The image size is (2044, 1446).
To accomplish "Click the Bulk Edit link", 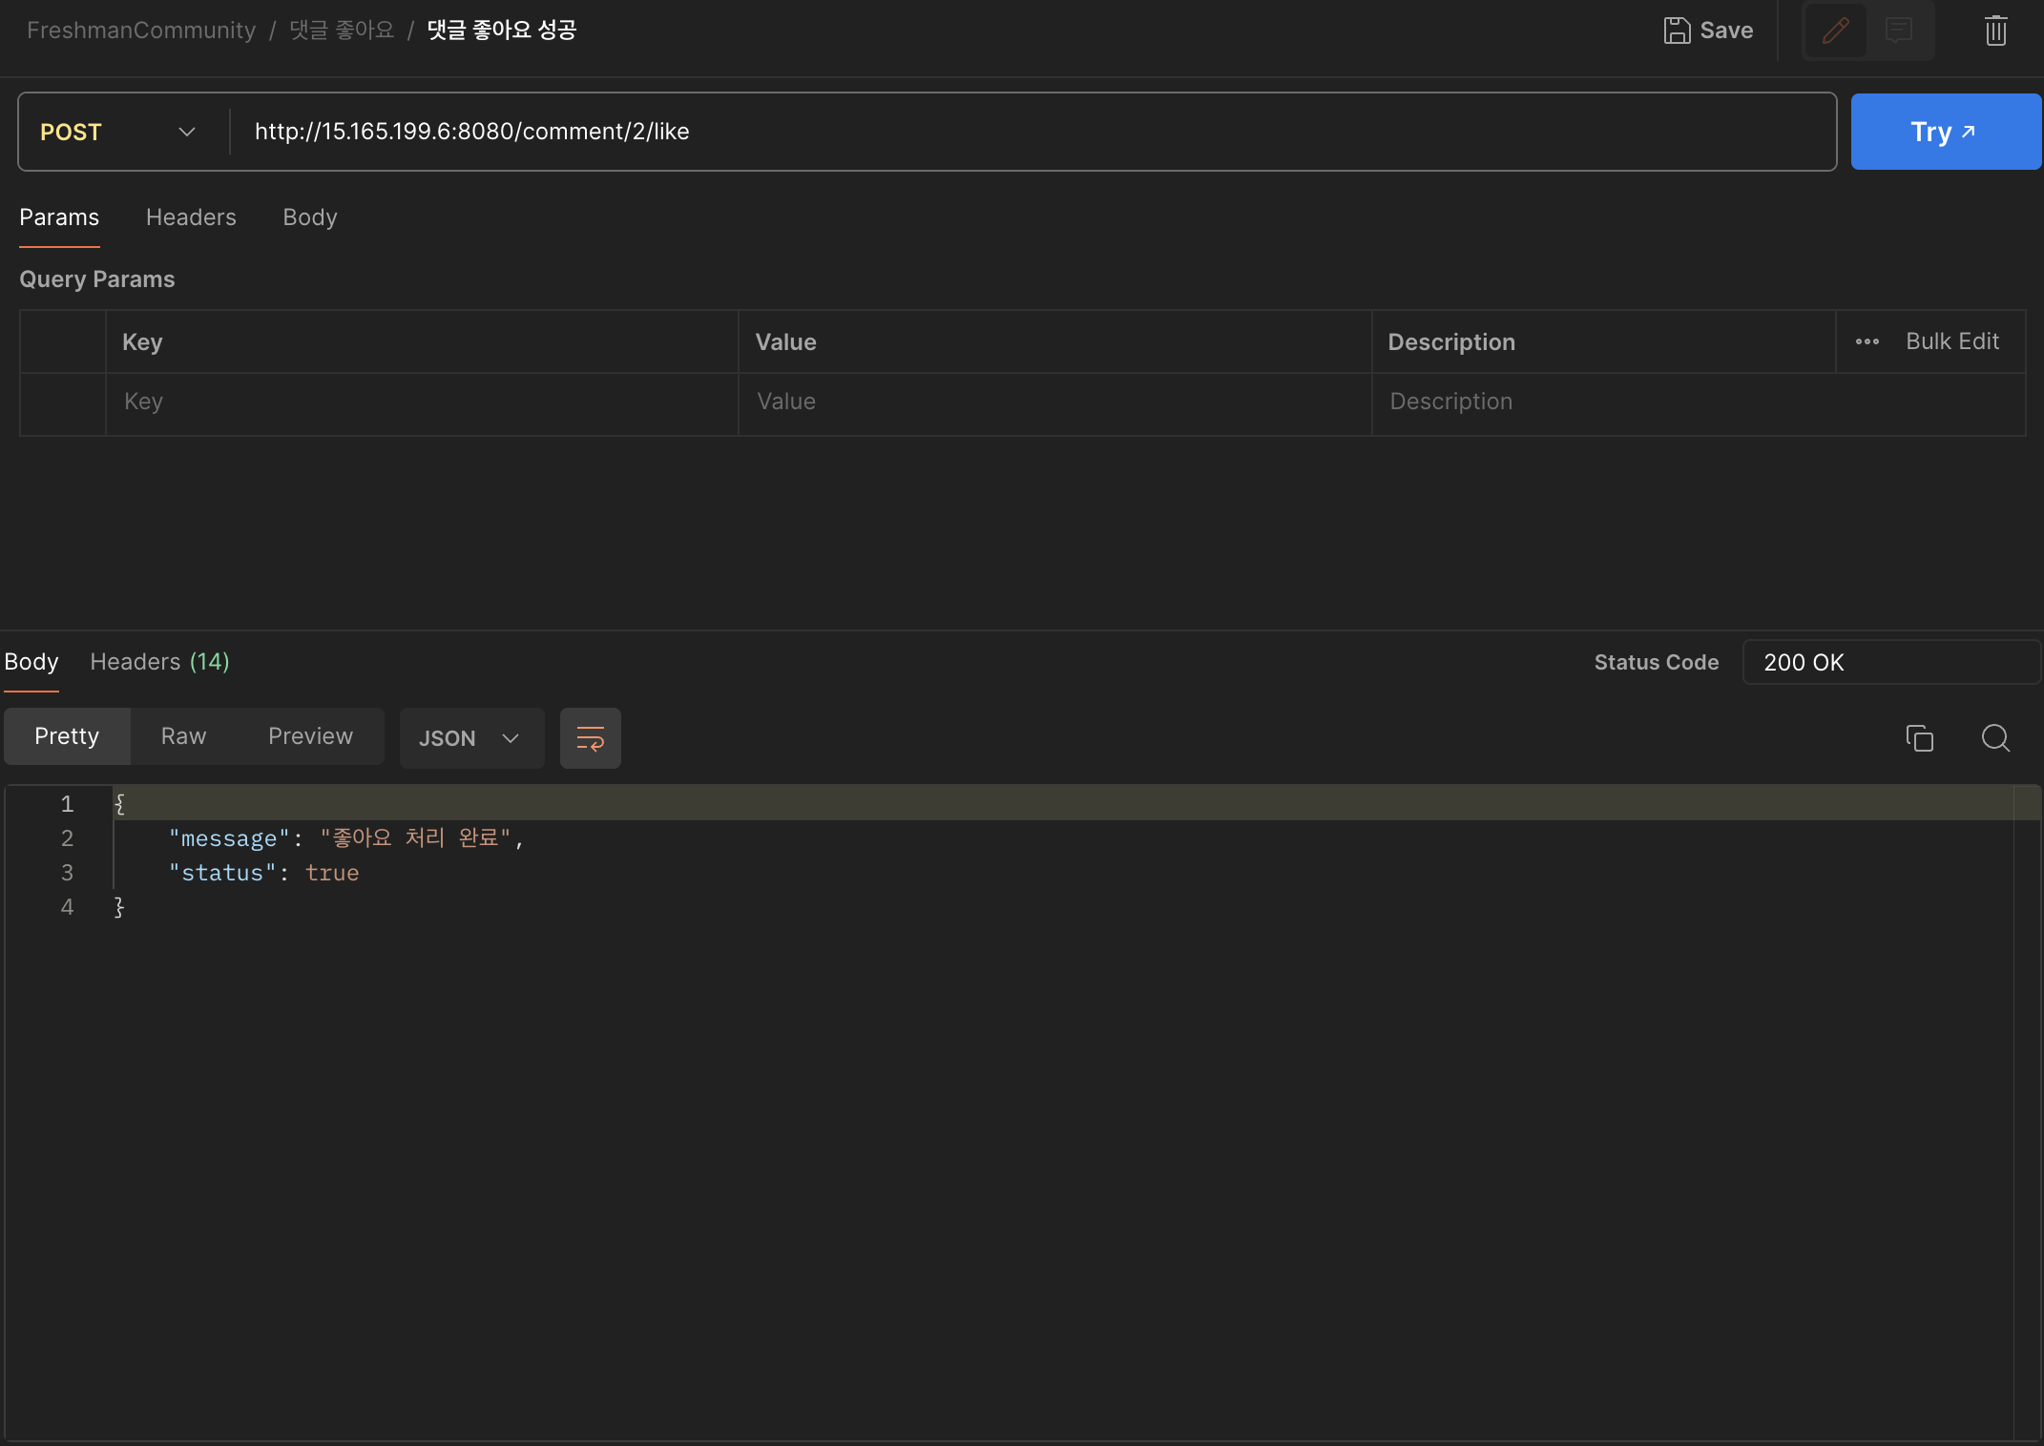I will tap(1951, 341).
